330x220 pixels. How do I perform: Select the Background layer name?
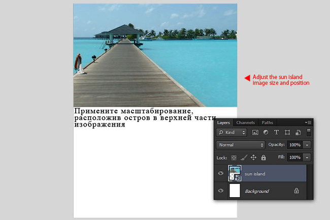(257, 191)
